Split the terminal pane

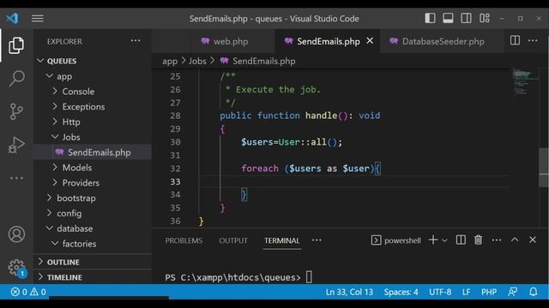pyautogui.click(x=461, y=240)
